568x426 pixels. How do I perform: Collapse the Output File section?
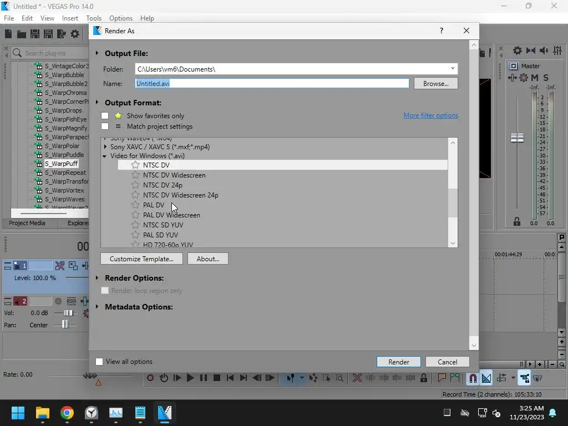pos(97,53)
